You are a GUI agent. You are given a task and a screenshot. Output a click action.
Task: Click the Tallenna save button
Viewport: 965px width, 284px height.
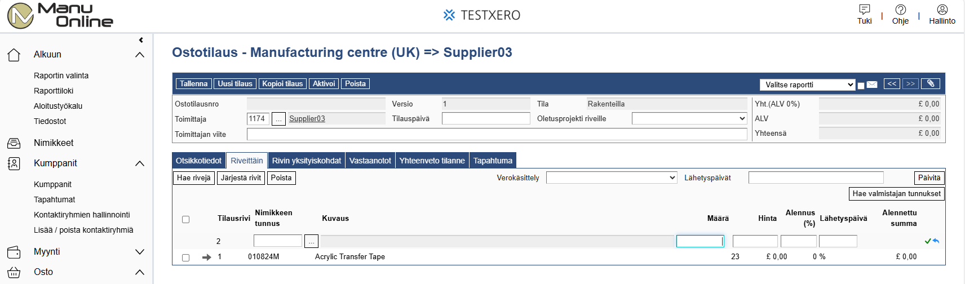194,84
